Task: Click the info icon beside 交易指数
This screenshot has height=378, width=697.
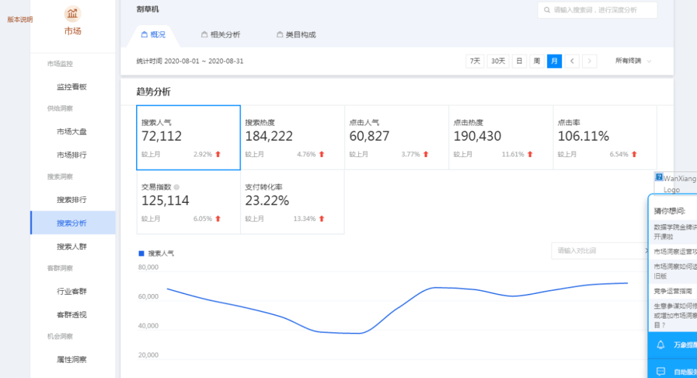Action: pos(177,187)
